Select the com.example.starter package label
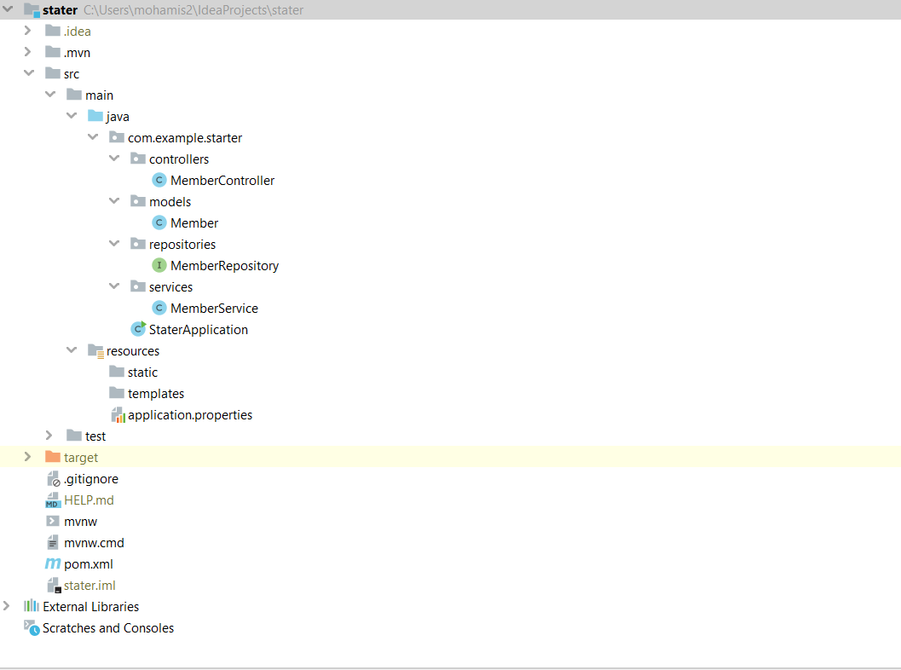Viewport: 901px width, 670px height. (x=185, y=138)
